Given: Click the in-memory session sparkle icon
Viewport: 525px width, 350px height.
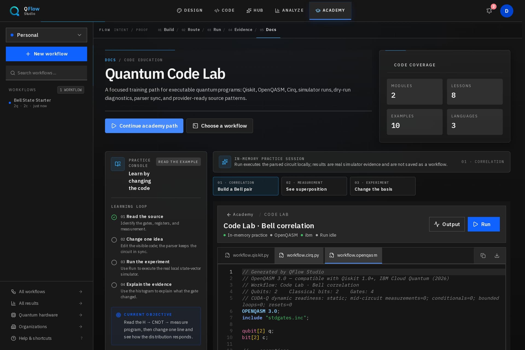Looking at the screenshot, I should tap(225, 162).
